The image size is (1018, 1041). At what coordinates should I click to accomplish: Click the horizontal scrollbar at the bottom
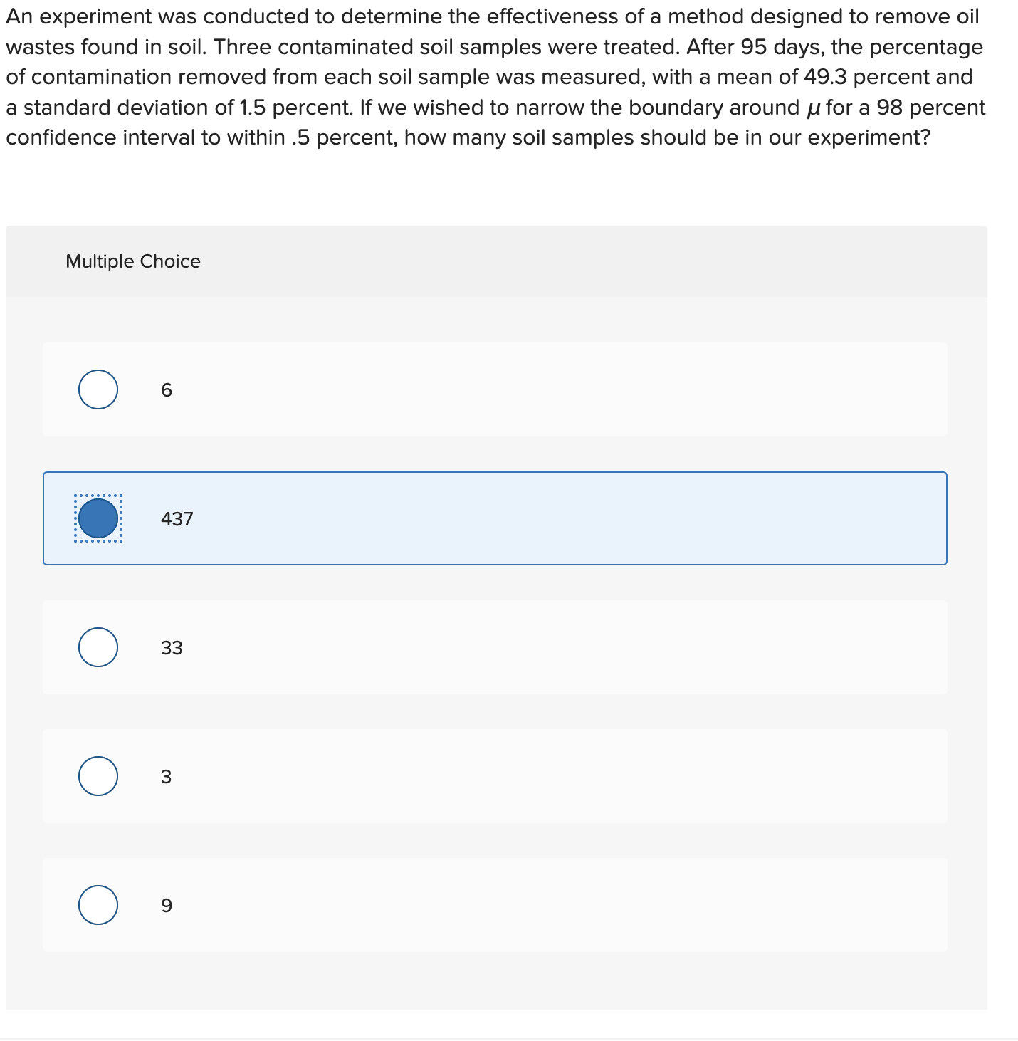tap(498, 1037)
